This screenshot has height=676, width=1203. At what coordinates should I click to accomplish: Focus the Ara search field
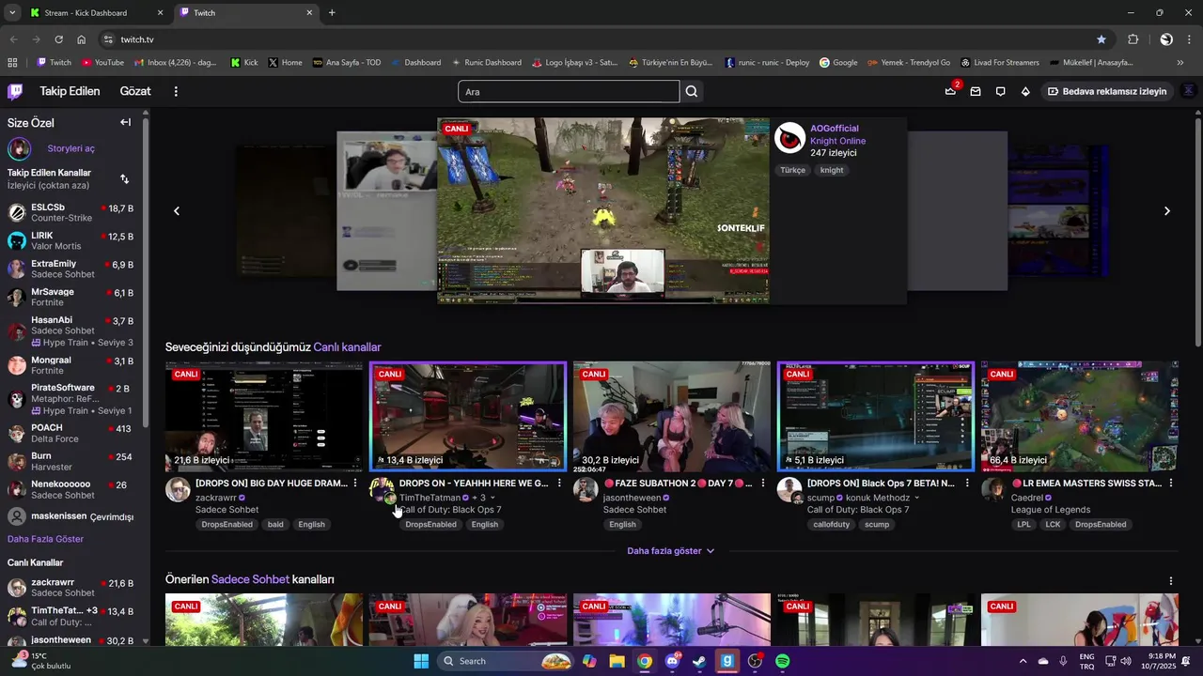pyautogui.click(x=569, y=91)
